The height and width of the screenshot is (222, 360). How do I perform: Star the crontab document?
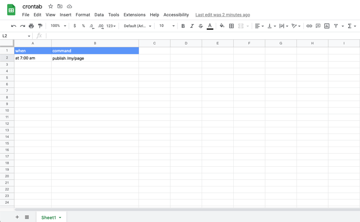51,6
